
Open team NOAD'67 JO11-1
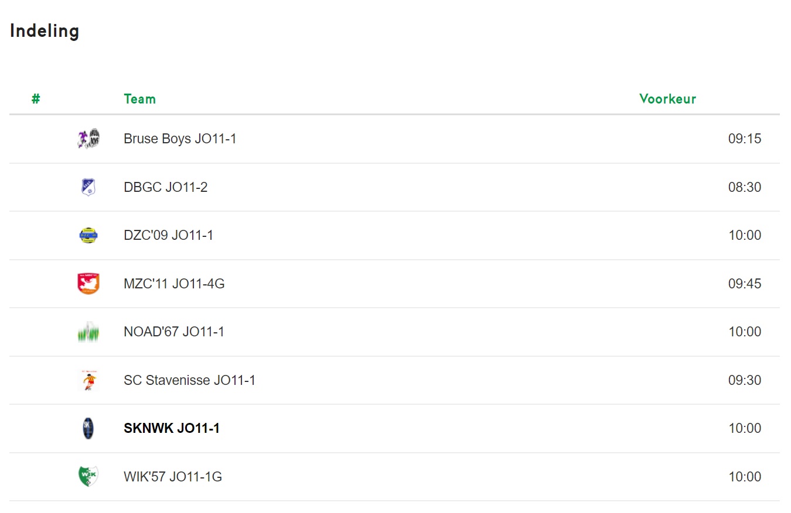(174, 332)
